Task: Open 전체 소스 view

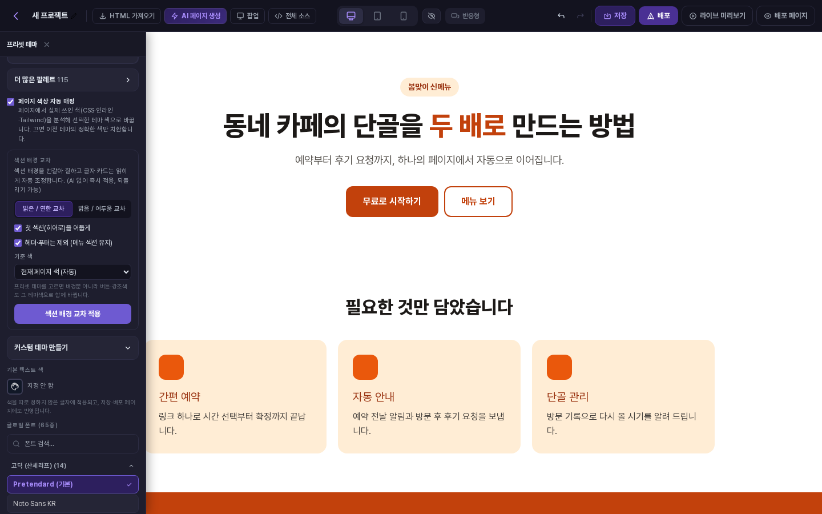Action: coord(292,16)
